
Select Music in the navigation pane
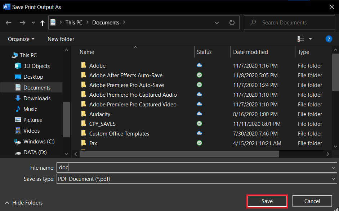pos(30,109)
